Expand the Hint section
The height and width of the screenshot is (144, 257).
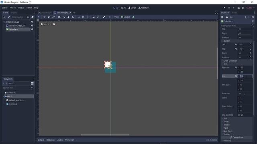tap(222, 118)
